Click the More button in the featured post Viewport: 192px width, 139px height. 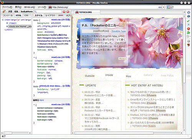click(x=122, y=58)
